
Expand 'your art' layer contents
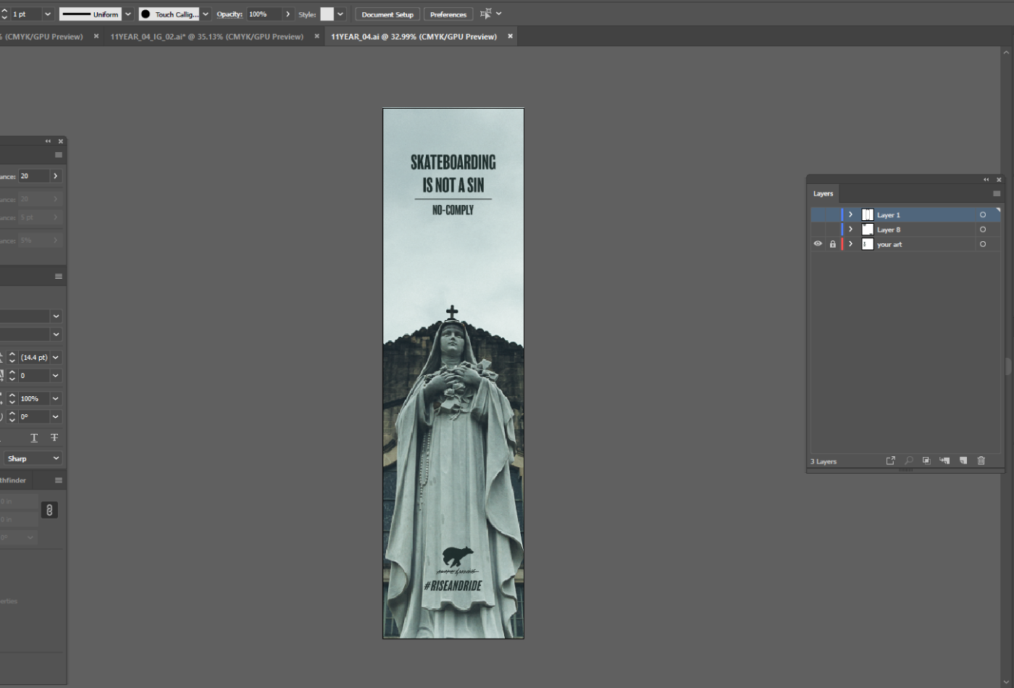tap(851, 244)
